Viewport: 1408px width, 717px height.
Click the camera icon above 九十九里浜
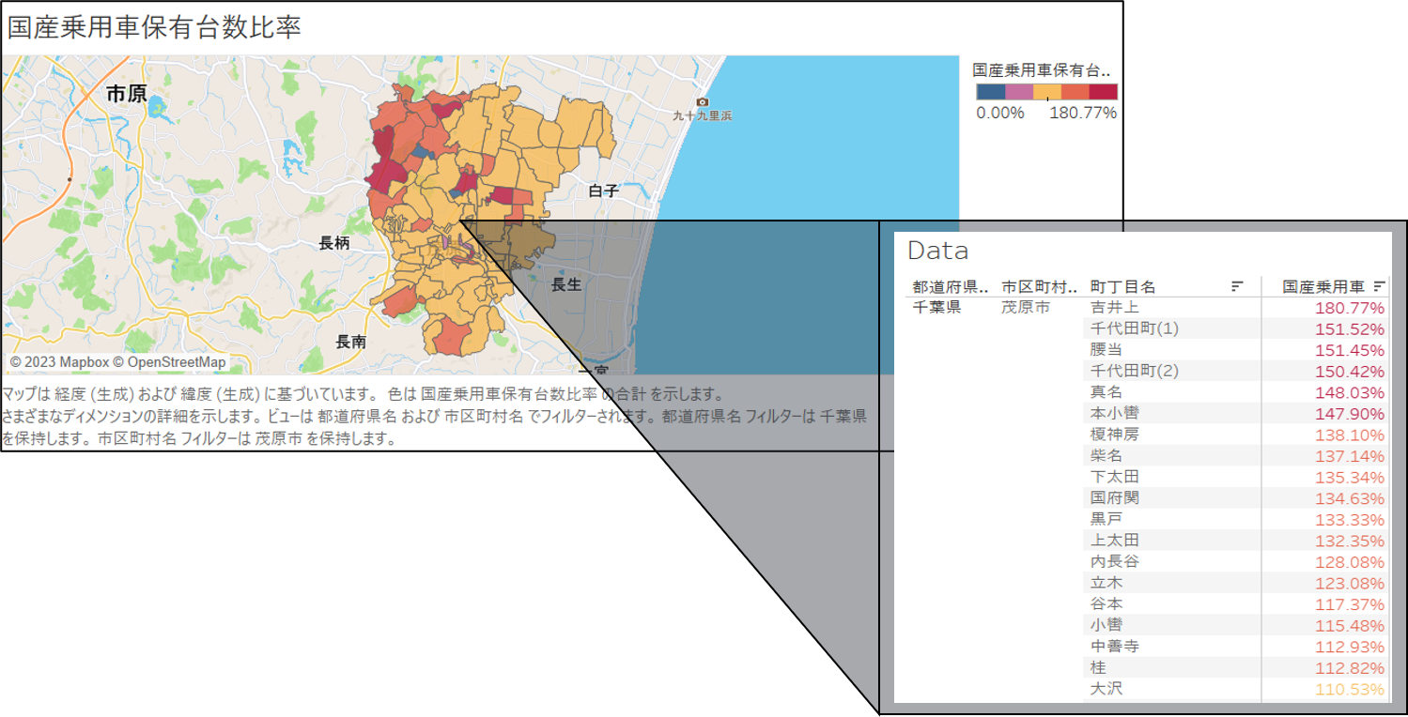(x=702, y=102)
